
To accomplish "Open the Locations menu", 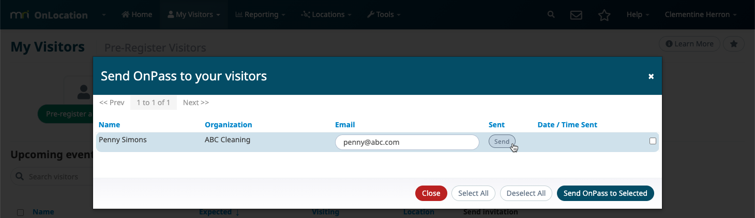I will [x=326, y=14].
